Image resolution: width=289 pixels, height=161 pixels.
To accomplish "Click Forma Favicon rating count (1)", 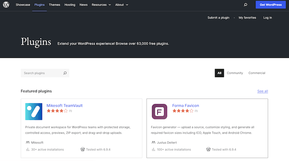I will [196, 111].
